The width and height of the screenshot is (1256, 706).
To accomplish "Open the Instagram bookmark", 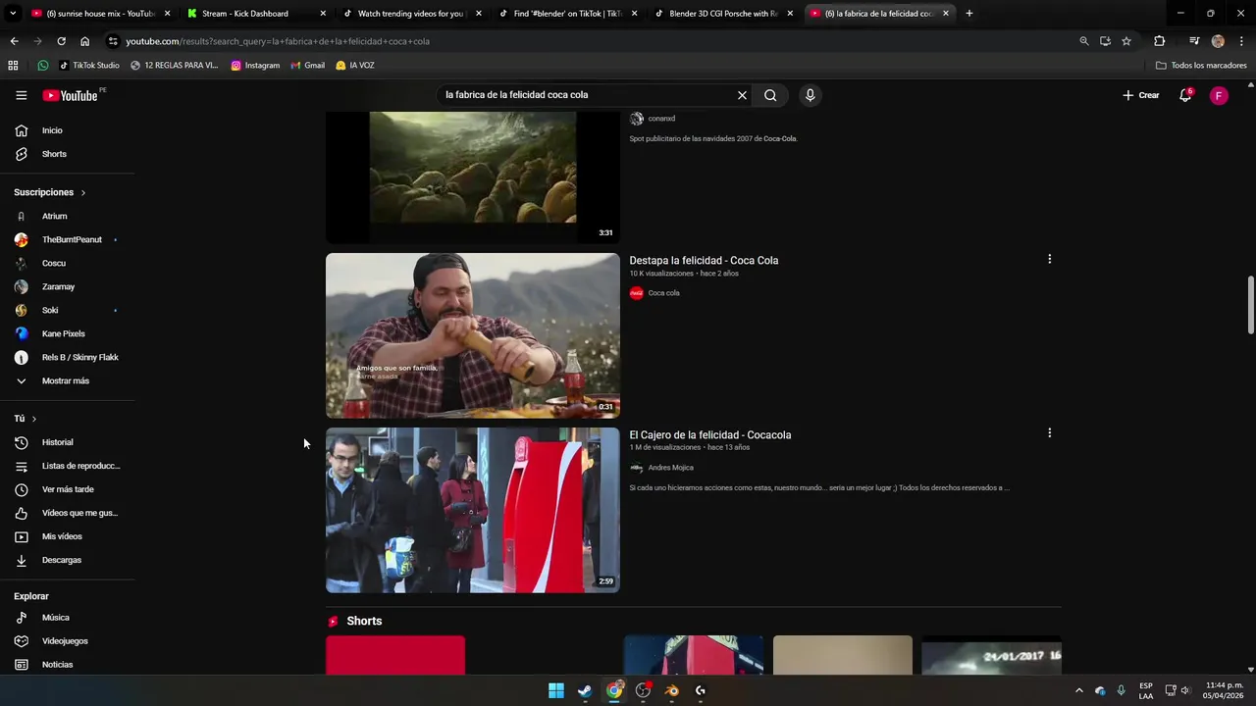I will 255,66.
